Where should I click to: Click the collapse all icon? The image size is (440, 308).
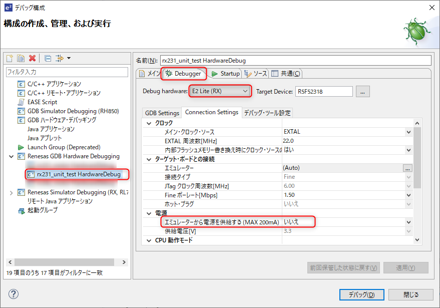[x=48, y=59]
